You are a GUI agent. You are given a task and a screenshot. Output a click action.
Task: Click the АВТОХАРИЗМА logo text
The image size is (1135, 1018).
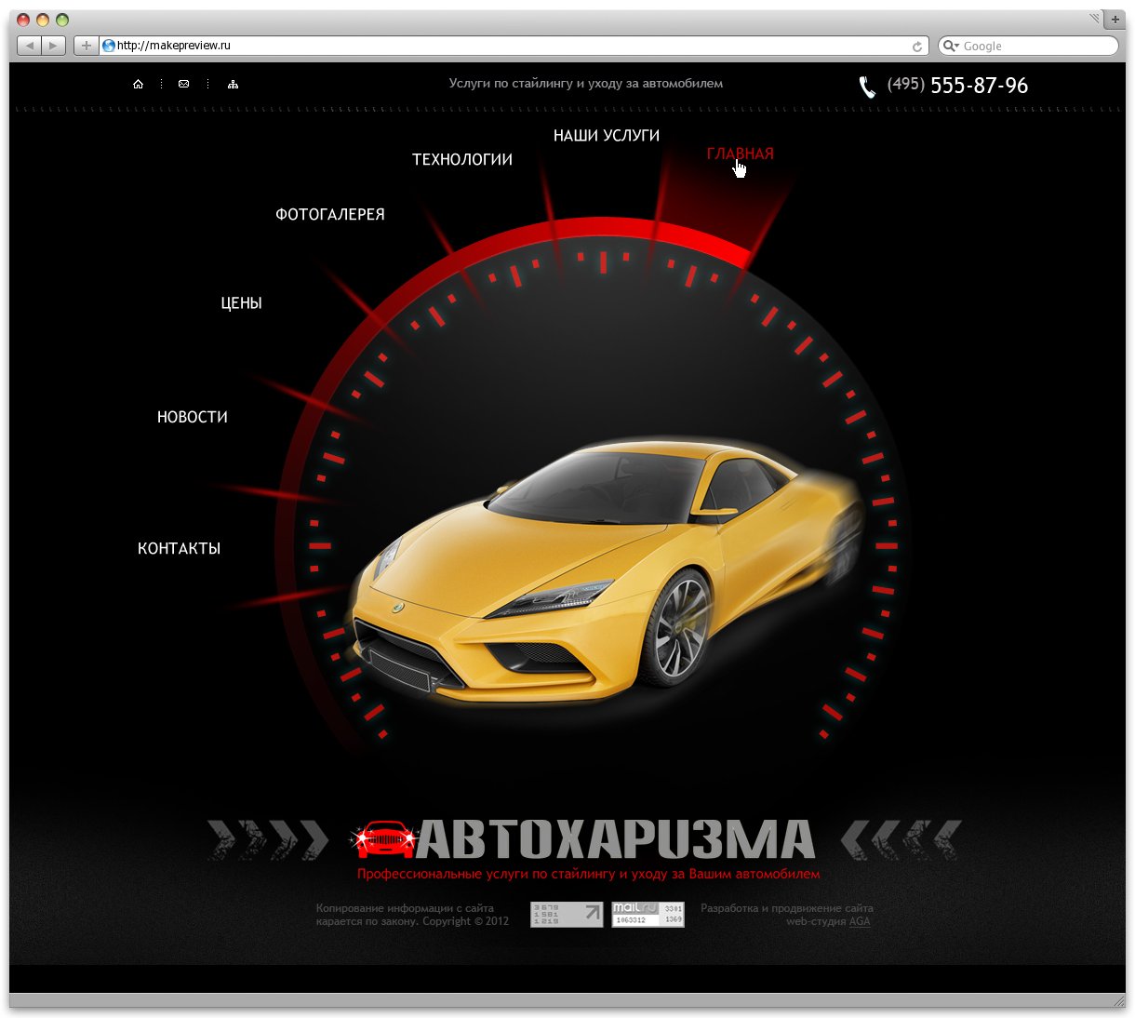(615, 839)
